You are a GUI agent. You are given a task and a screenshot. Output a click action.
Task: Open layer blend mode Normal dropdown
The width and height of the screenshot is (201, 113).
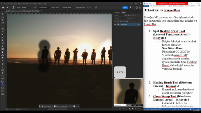(120, 18)
